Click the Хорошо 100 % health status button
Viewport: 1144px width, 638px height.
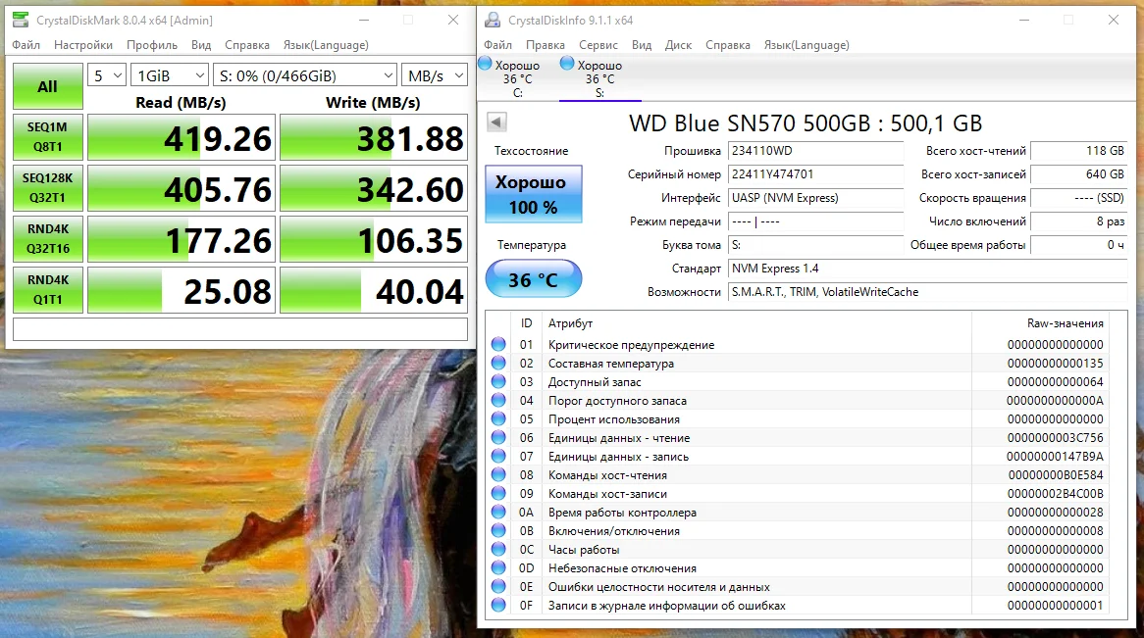pos(533,192)
